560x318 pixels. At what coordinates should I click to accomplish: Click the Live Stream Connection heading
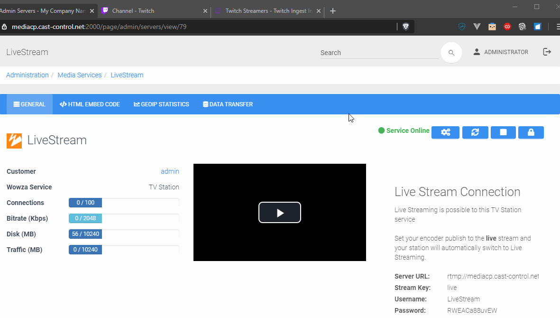[x=458, y=192]
